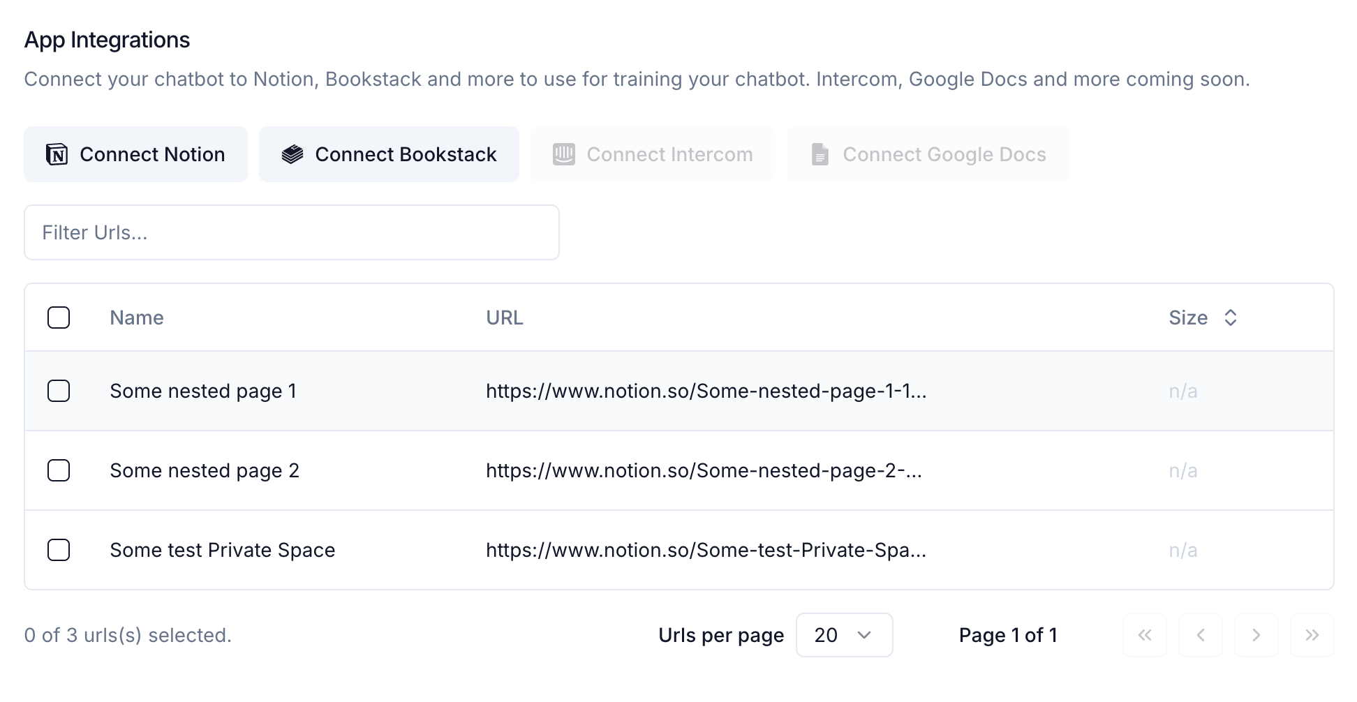Image resolution: width=1357 pixels, height=702 pixels.
Task: Check the box for Some nested page 1
Action: tap(59, 391)
